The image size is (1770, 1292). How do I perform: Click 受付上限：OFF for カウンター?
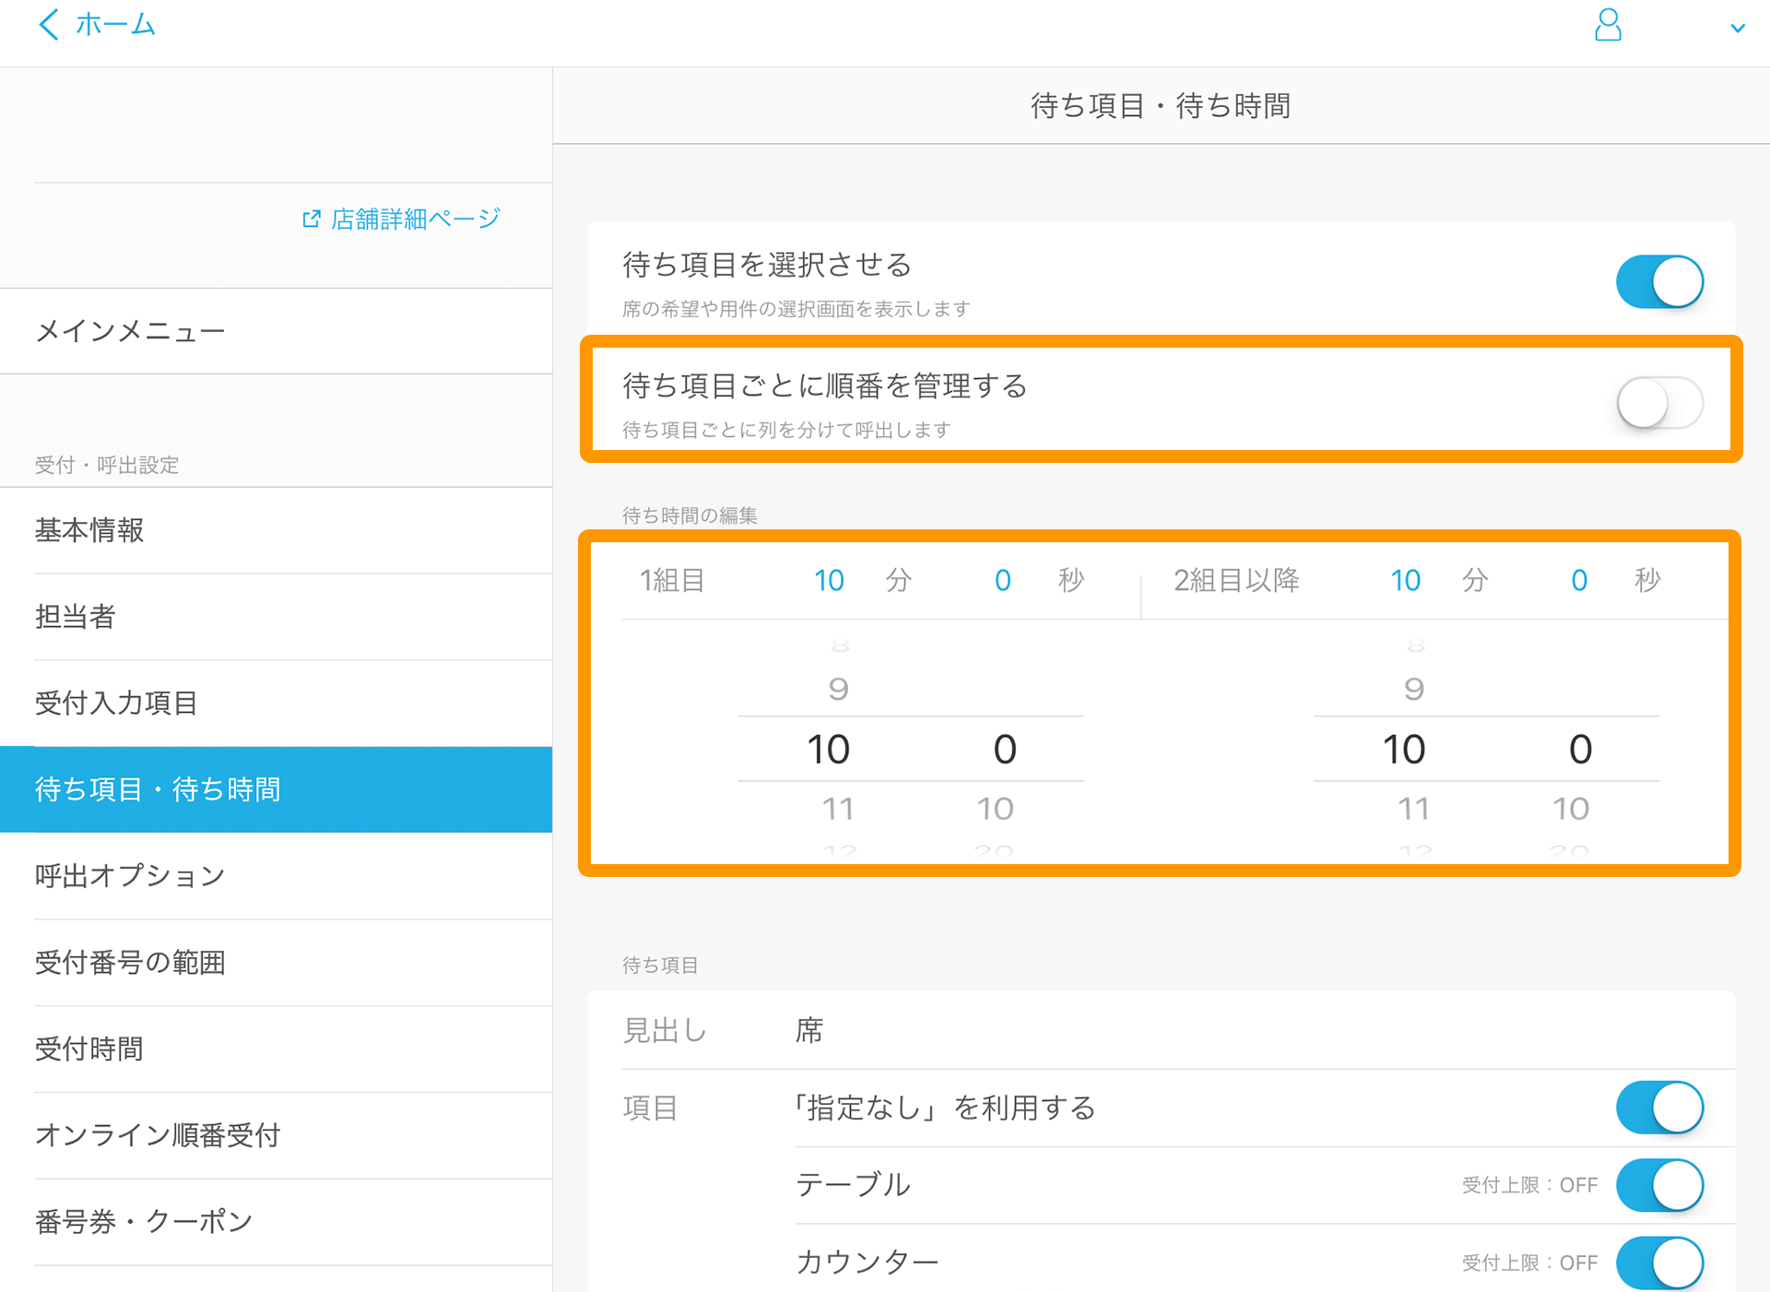point(1529,1262)
